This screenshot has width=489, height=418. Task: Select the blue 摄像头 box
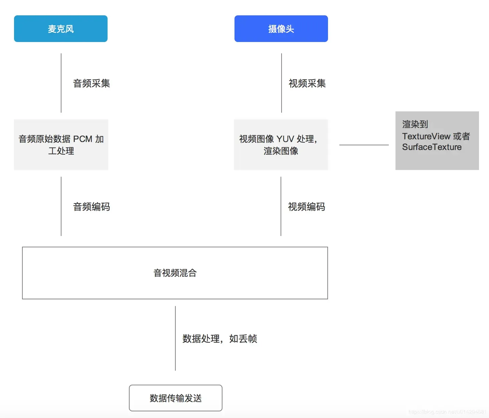[x=281, y=29]
